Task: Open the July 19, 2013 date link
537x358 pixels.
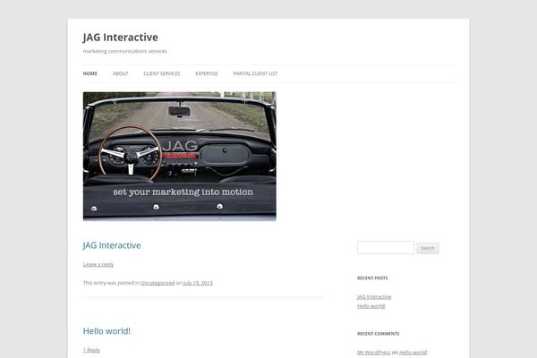Action: click(198, 283)
